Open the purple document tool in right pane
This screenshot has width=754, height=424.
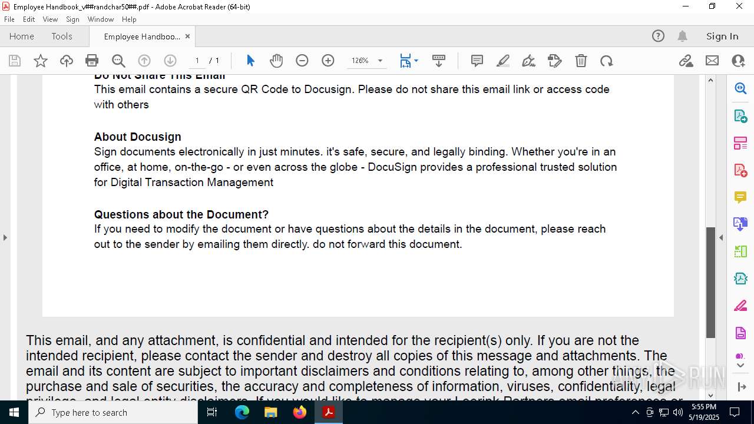[x=740, y=333]
